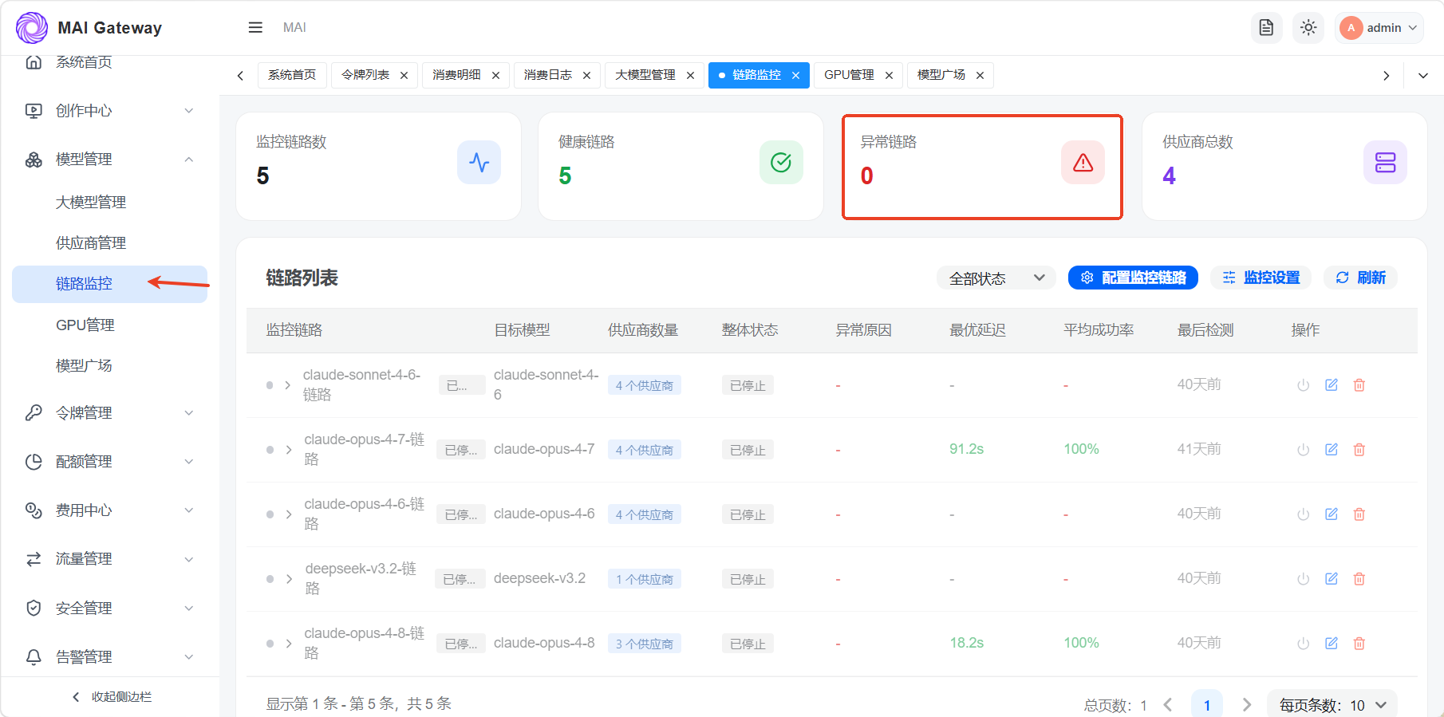The height and width of the screenshot is (717, 1444).
Task: Close the 消费日志 tab
Action: 586,76
